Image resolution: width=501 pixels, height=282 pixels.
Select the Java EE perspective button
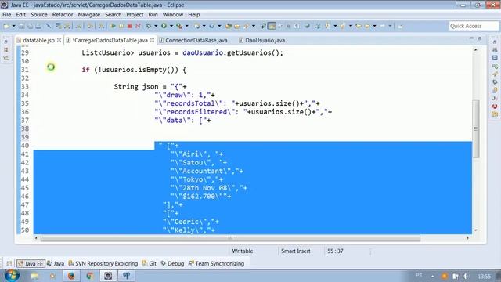(31, 263)
